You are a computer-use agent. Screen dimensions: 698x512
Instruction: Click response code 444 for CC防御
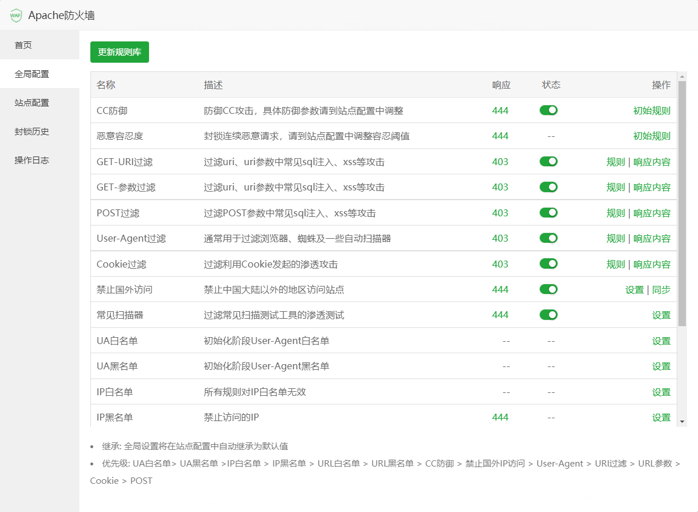coord(501,110)
